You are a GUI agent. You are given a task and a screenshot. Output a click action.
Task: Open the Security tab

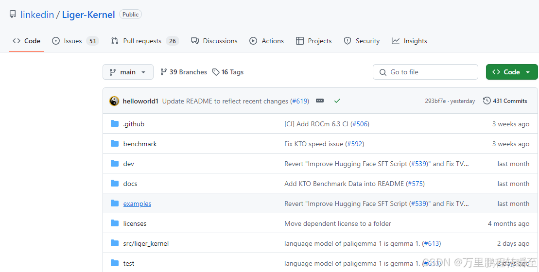point(362,41)
